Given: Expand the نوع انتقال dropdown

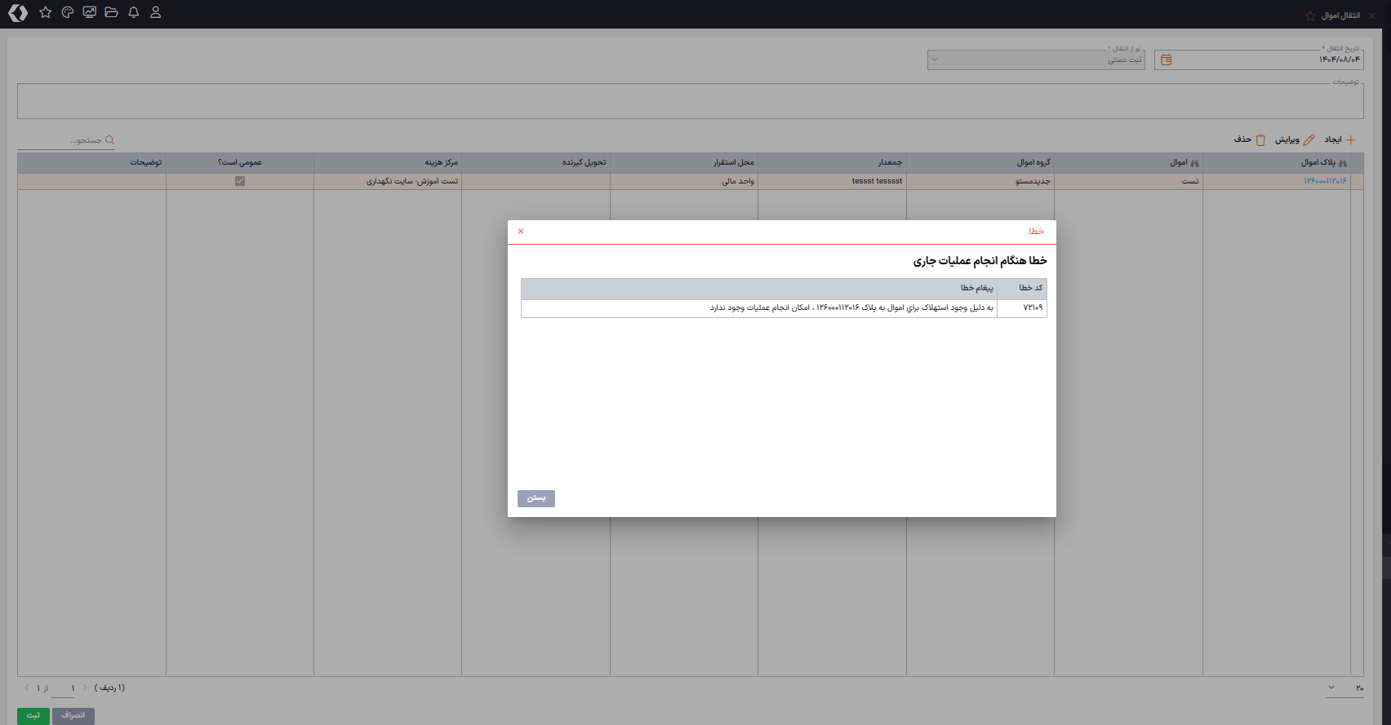Looking at the screenshot, I should [935, 60].
